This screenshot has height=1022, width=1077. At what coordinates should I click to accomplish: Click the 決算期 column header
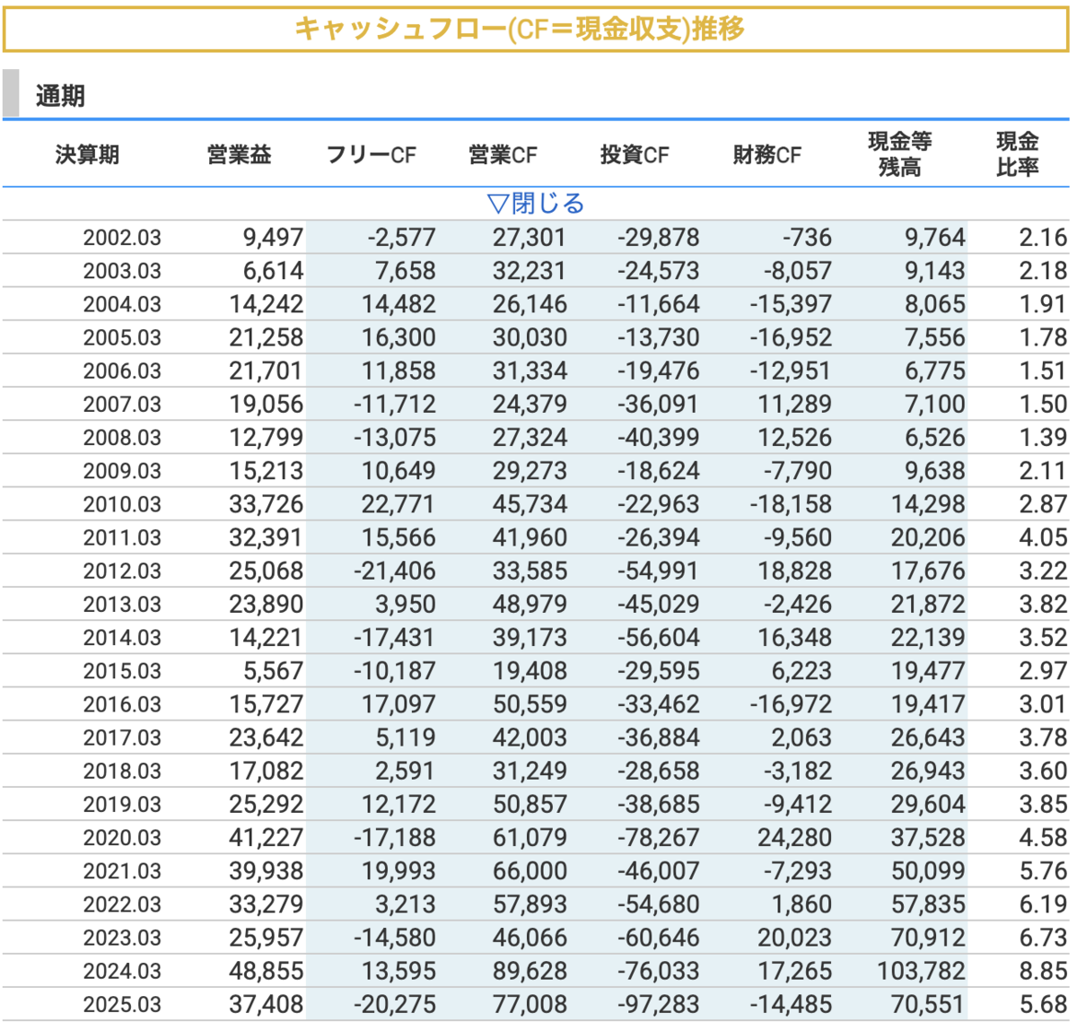coord(87,154)
